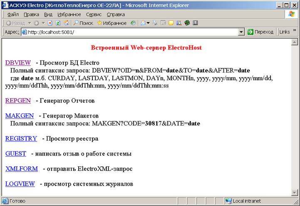Click the Stop loading page icon
The width and height of the screenshot is (300, 206).
(x=50, y=23)
